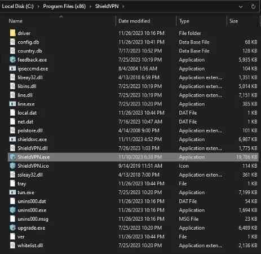261x254 pixels.
Task: Click the refresh button in address bar
Action: click(253, 7)
